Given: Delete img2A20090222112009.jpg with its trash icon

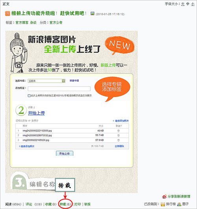Looking at the screenshot, I should point(119,131).
